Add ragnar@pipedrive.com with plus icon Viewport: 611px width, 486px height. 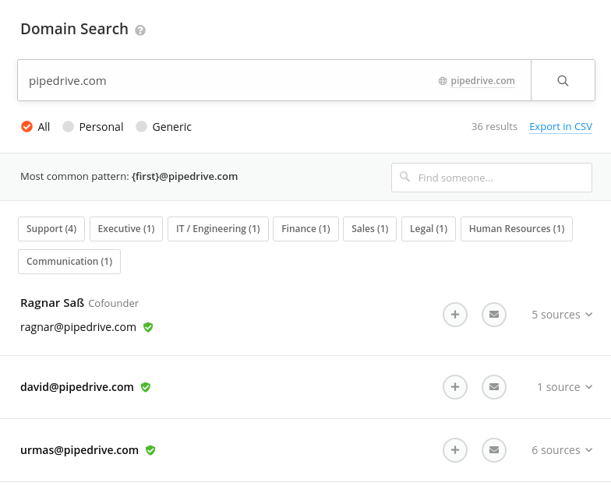[455, 315]
